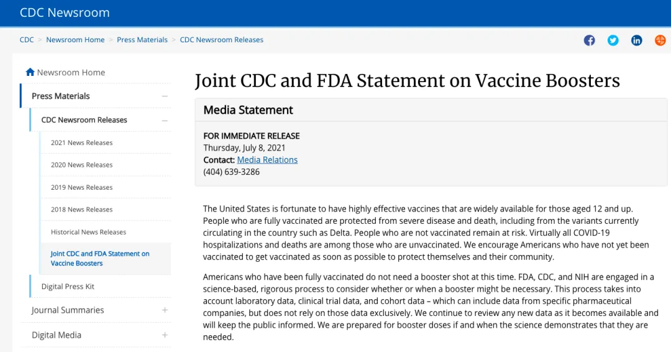
Task: Collapse the CDC Newsroom Releases submenu
Action: [165, 120]
